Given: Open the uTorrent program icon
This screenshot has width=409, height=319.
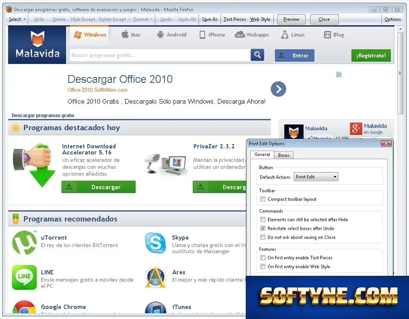Looking at the screenshot, I should 25,243.
